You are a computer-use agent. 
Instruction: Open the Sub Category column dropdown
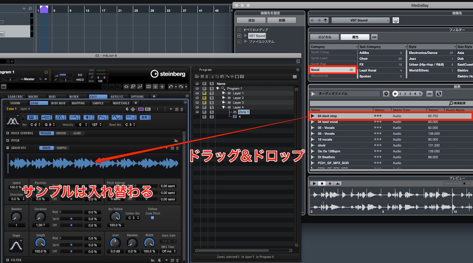click(x=406, y=47)
